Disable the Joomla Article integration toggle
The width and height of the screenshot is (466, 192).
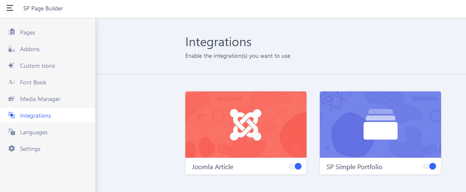pos(295,166)
